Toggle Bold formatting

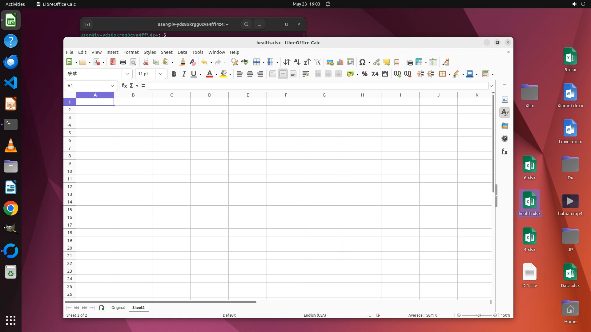174,74
